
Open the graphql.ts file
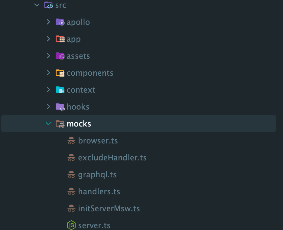tap(97, 174)
